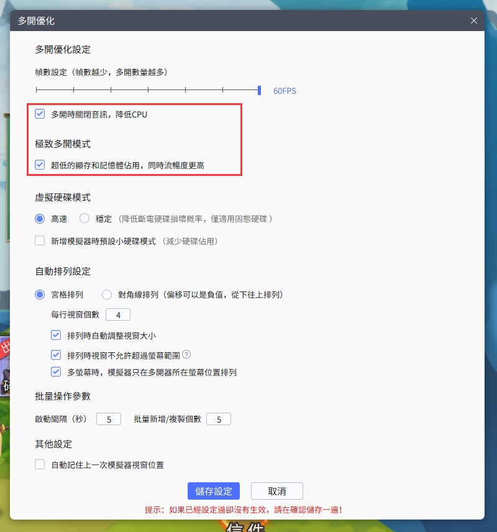This screenshot has width=497, height=532.
Task: Enable 自動記住上一次模擬器視窗位置 checkbox
Action: click(x=40, y=464)
